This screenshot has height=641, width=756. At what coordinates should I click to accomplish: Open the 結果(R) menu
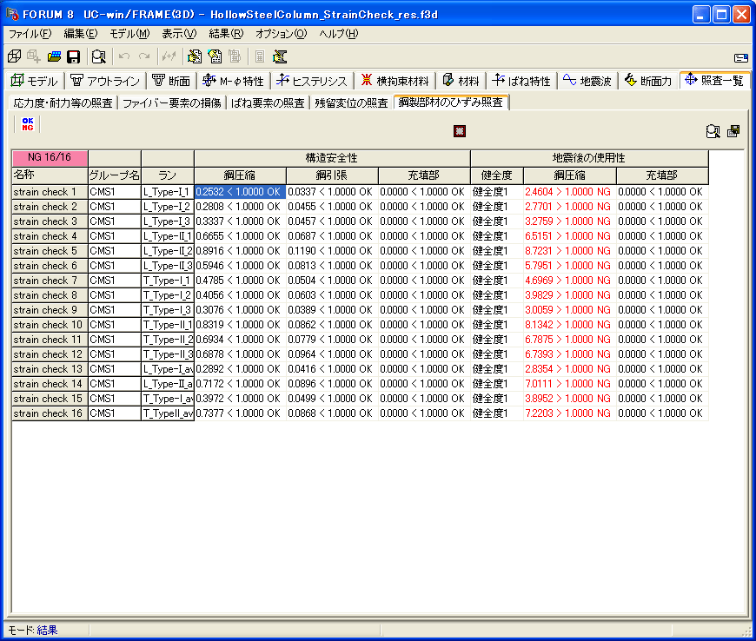226,34
